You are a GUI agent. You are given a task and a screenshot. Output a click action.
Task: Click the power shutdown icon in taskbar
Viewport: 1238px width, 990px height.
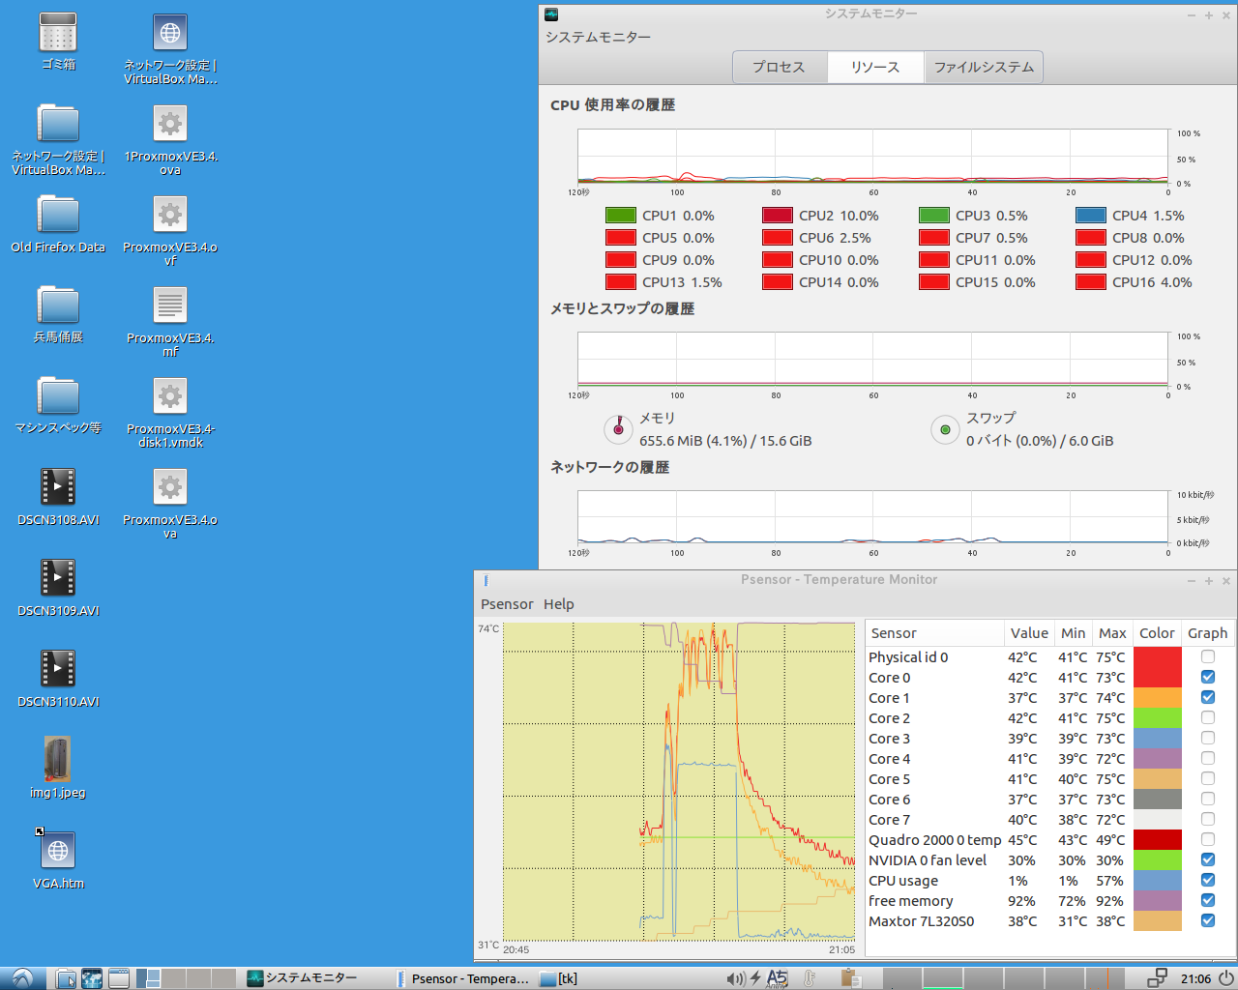[x=1225, y=978]
